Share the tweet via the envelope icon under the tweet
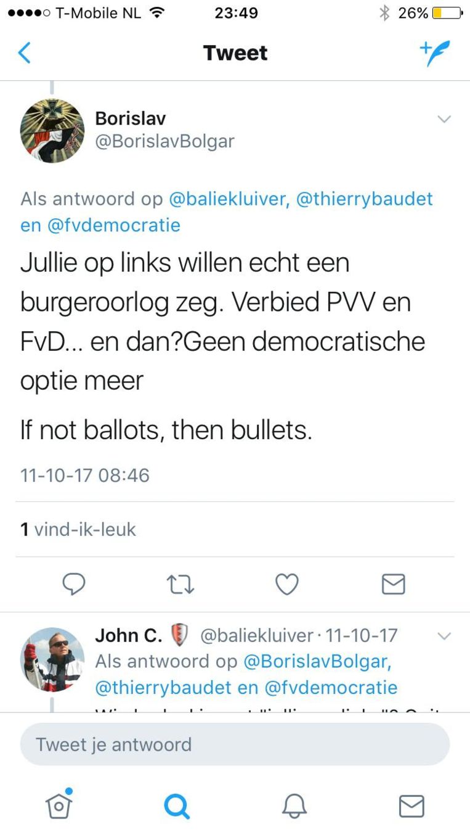Viewport: 470px width, 837px height. pyautogui.click(x=393, y=583)
